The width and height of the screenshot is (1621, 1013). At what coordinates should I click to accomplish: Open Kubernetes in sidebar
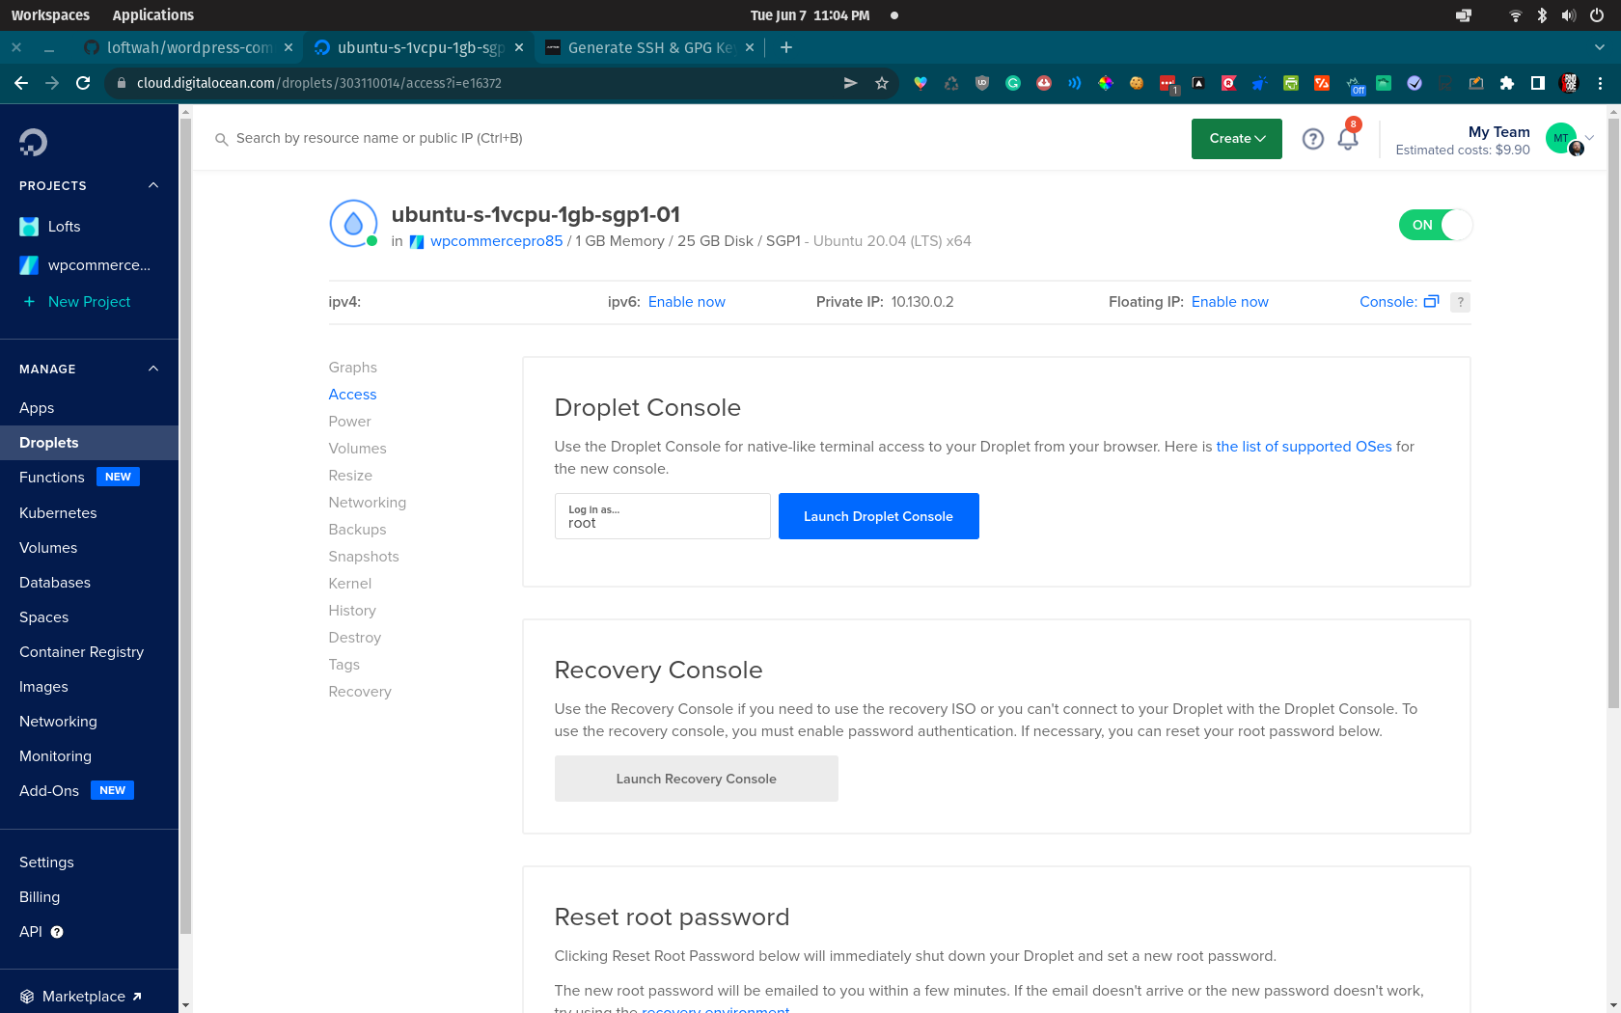tap(58, 513)
